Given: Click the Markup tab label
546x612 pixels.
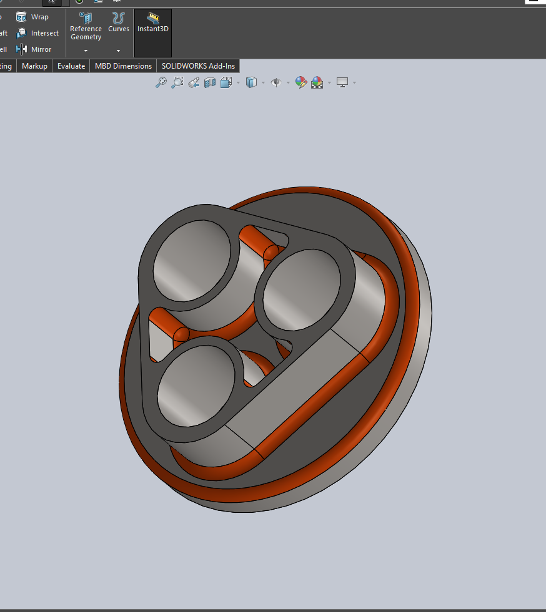Looking at the screenshot, I should point(34,66).
